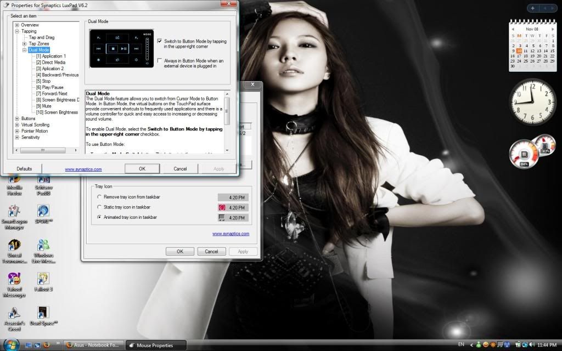Select Static tray icon in taskbar radio
Screen dimensions: 562x351
coord(99,207)
